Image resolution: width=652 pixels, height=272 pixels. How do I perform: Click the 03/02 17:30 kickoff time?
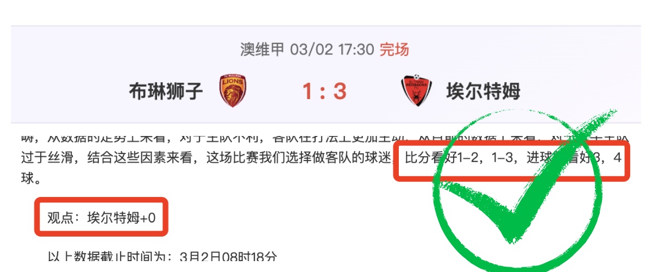tap(332, 50)
